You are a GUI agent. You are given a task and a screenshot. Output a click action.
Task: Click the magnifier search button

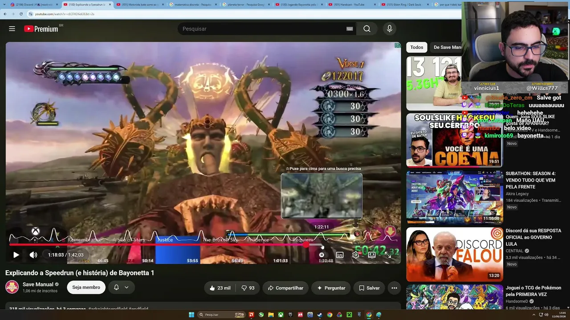pyautogui.click(x=367, y=29)
